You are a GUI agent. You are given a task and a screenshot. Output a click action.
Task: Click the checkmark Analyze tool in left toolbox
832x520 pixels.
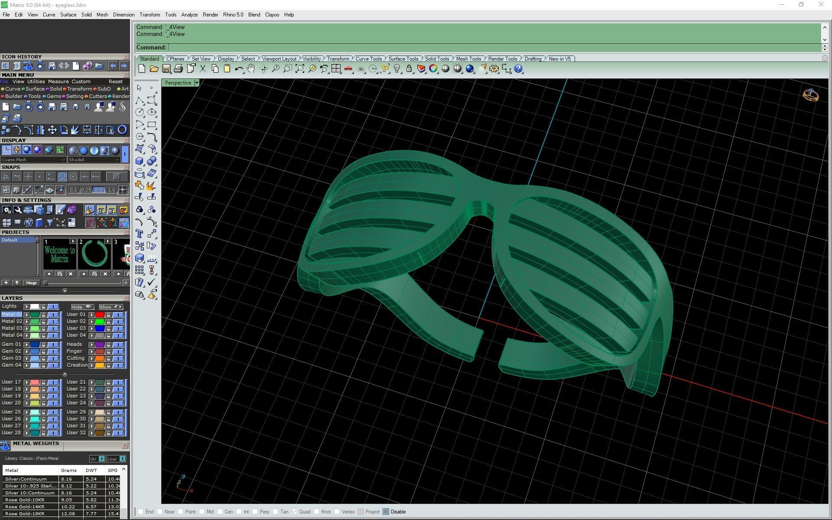click(152, 283)
